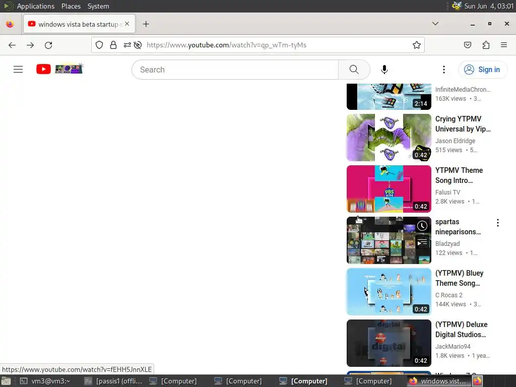
Task: Click the YouTube search magnifier button
Action: click(354, 70)
